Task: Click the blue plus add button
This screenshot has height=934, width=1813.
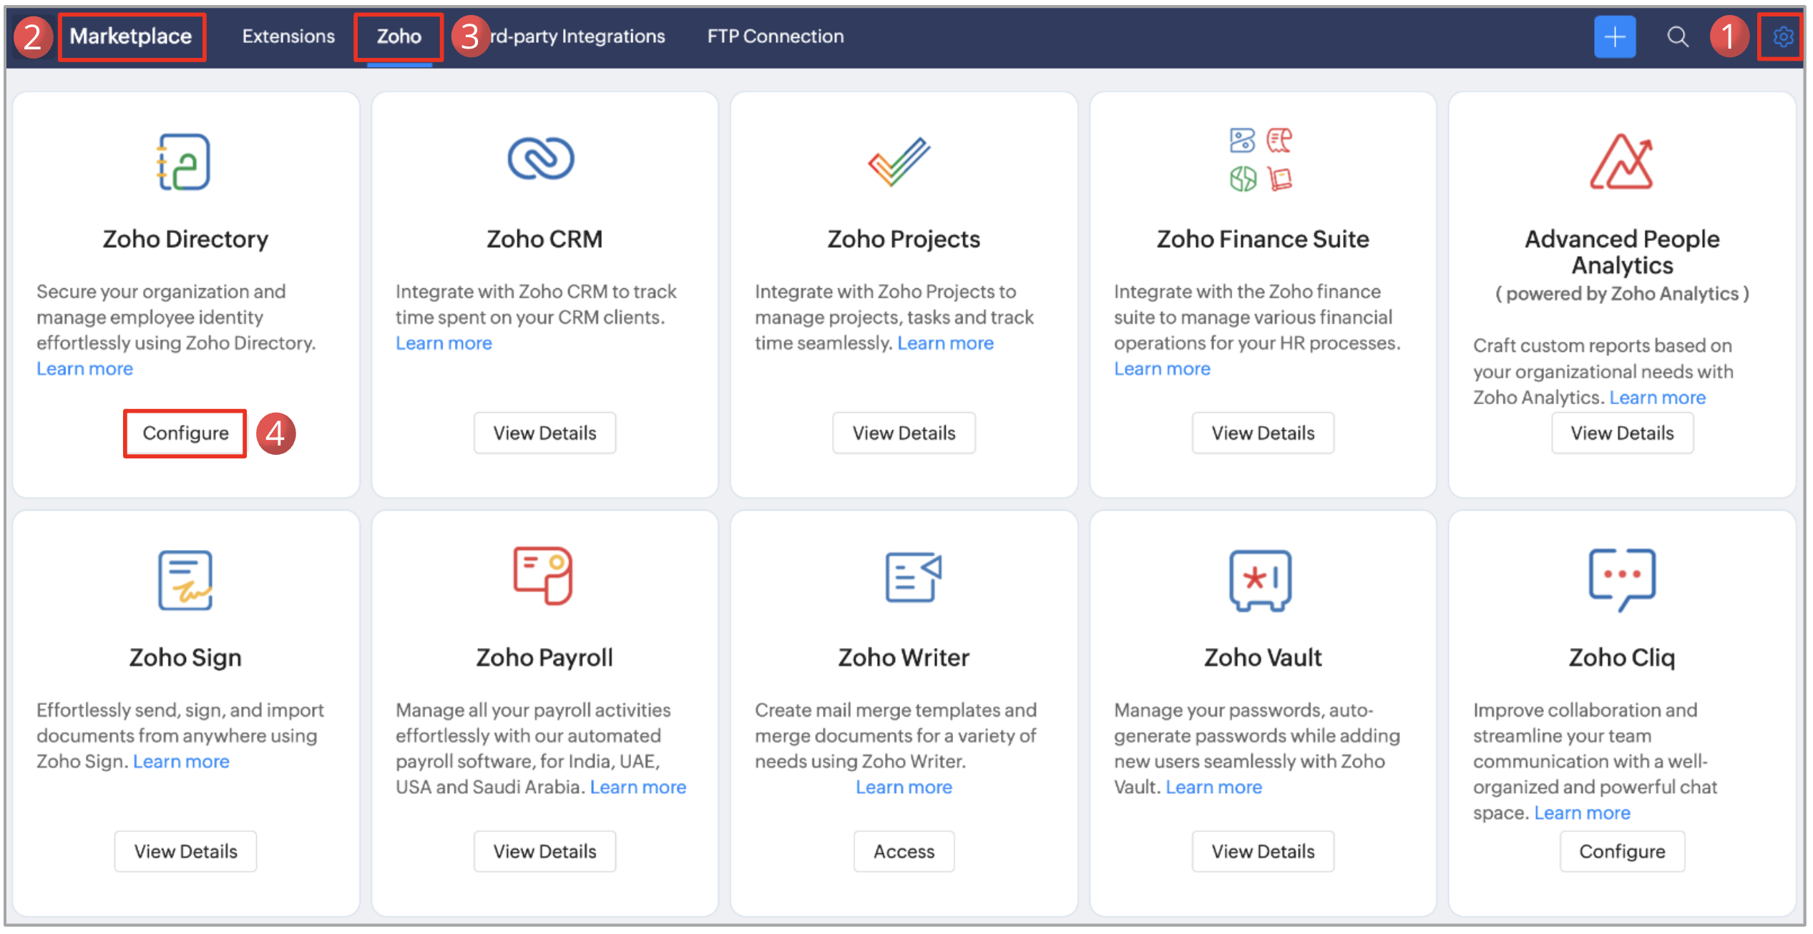Action: pyautogui.click(x=1614, y=36)
